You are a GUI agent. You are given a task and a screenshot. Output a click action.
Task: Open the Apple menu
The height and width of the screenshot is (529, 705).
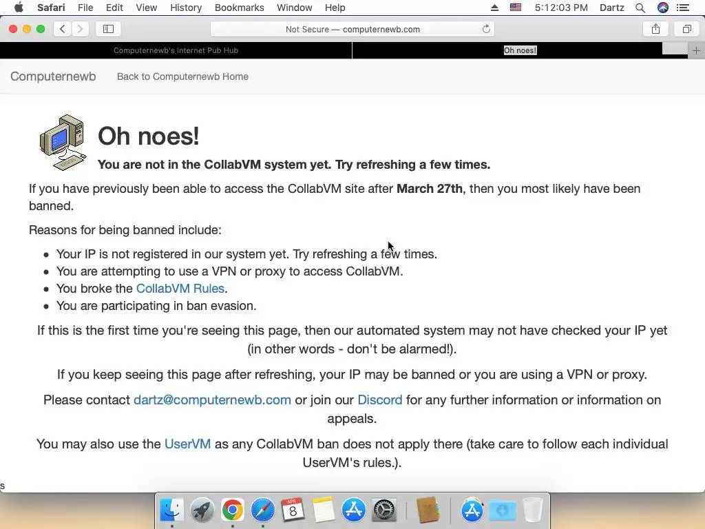19,8
